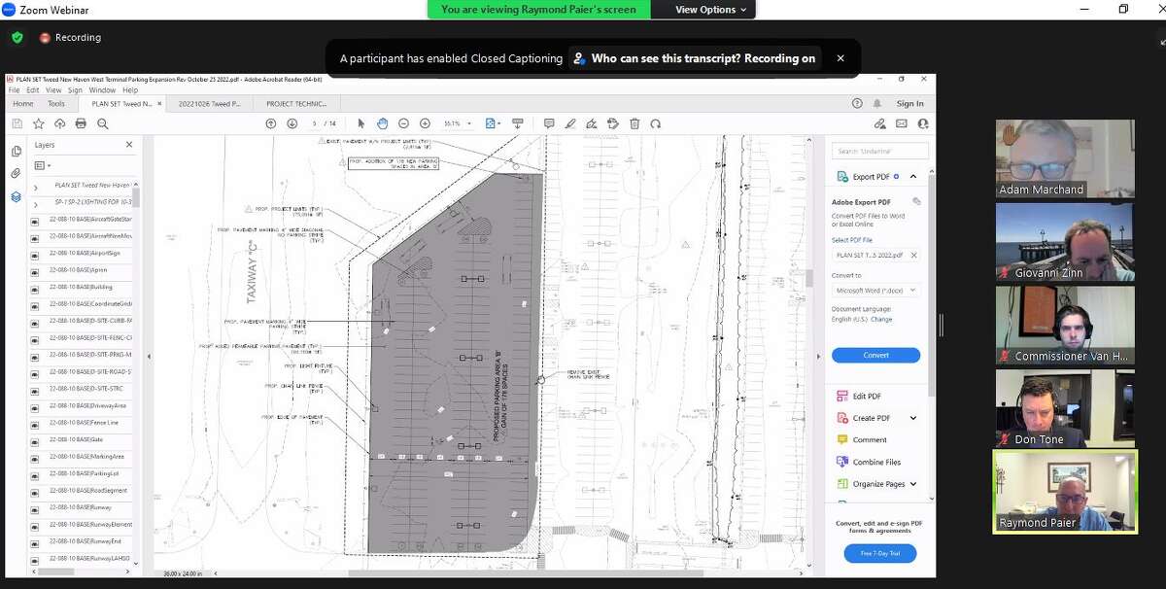Open the Fill & Sign tool
This screenshot has height=589, width=1166.
click(x=594, y=123)
